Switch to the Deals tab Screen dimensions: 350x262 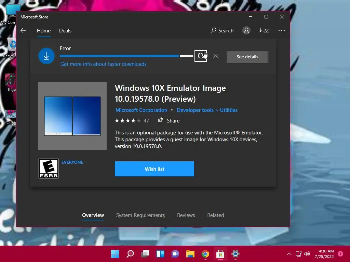[65, 30]
